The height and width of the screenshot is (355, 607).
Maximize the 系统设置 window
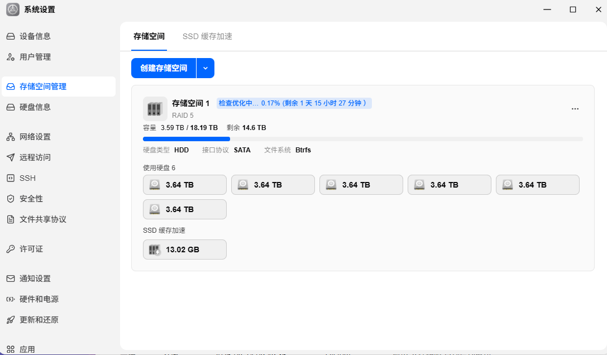point(573,9)
